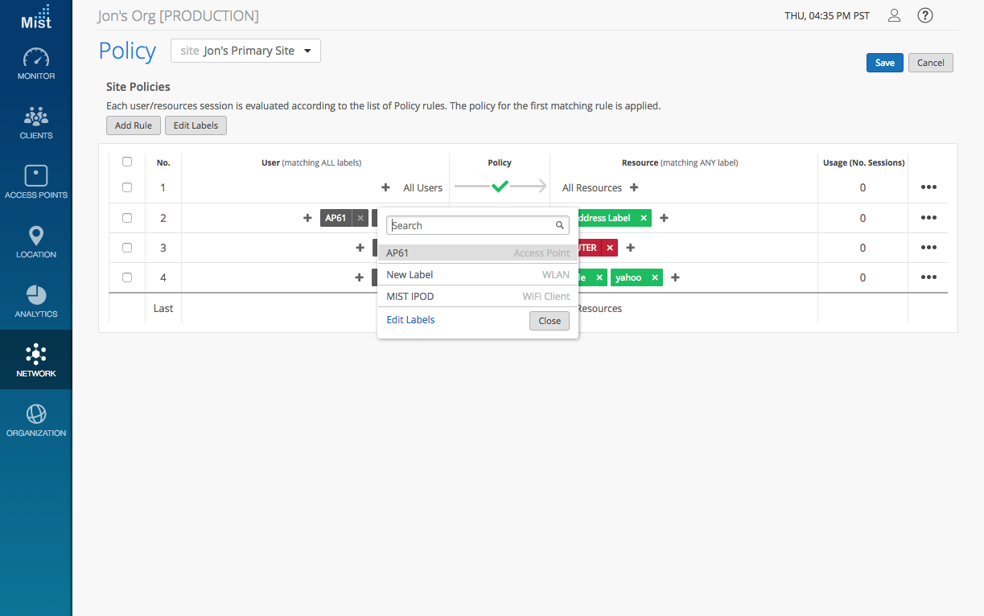Remove the yahoo resource label
984x616 pixels.
pyautogui.click(x=656, y=277)
